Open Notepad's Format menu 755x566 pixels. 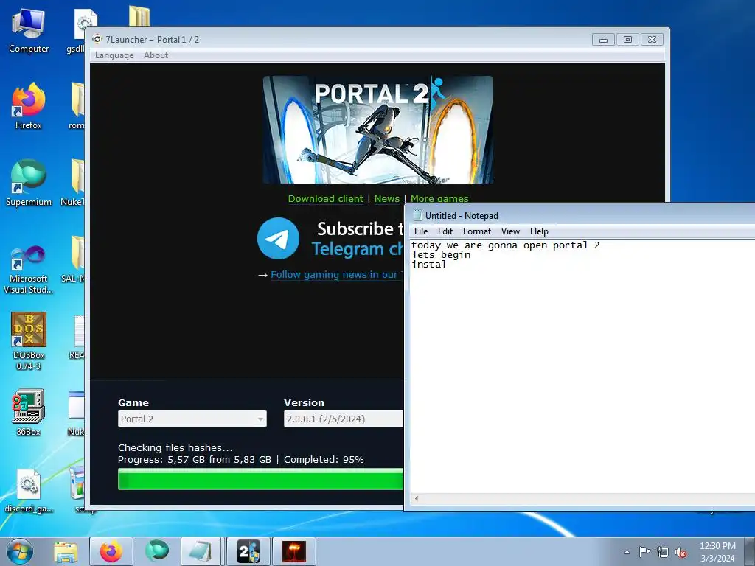(x=477, y=231)
